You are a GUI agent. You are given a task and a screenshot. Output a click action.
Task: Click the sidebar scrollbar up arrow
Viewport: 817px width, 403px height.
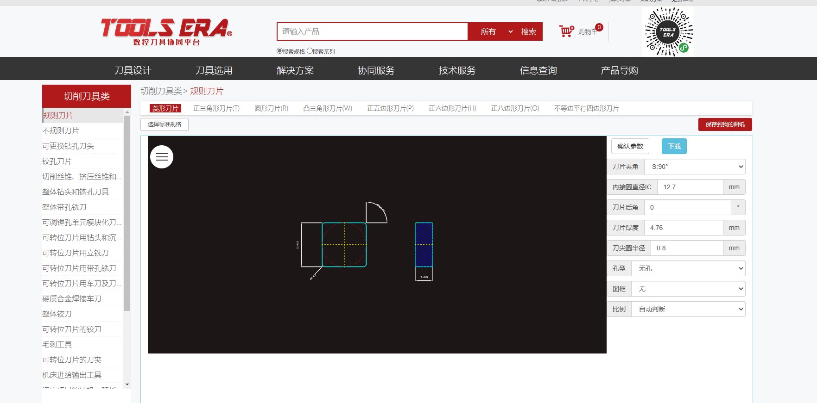[127, 112]
